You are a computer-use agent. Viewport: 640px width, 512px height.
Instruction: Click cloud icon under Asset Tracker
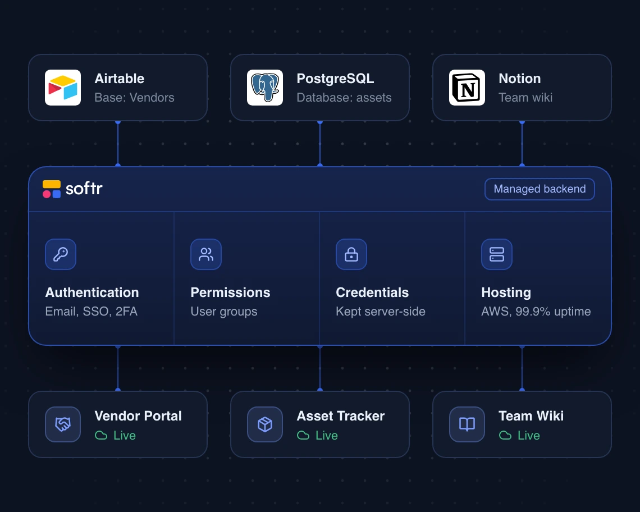click(303, 436)
